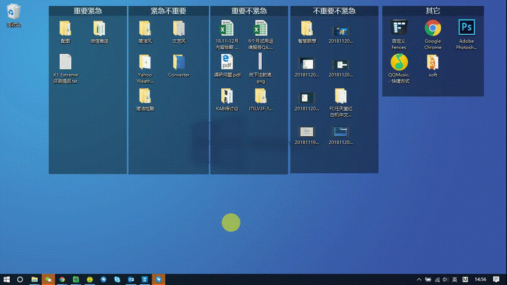507x285 pixels.
Task: Select the soft folder icon
Action: click(x=433, y=62)
